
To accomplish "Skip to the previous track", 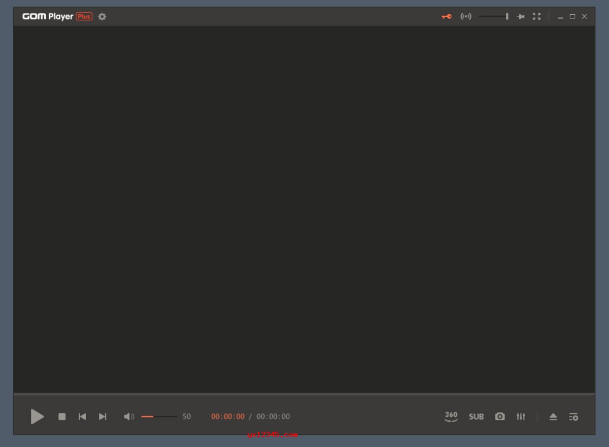I will point(82,417).
